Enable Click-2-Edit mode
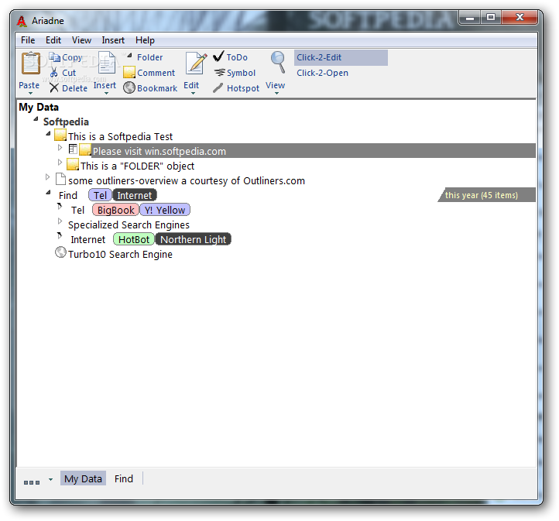Screen dimensions: 559x521 pyautogui.click(x=341, y=57)
